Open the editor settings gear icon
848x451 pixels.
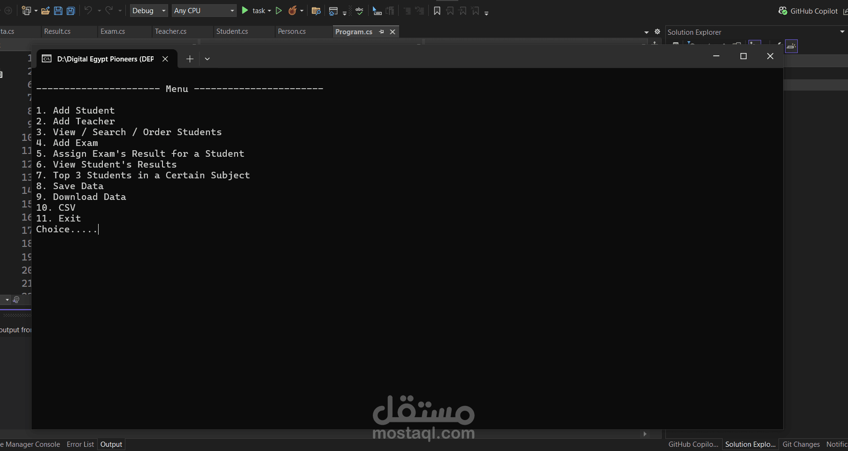[657, 31]
